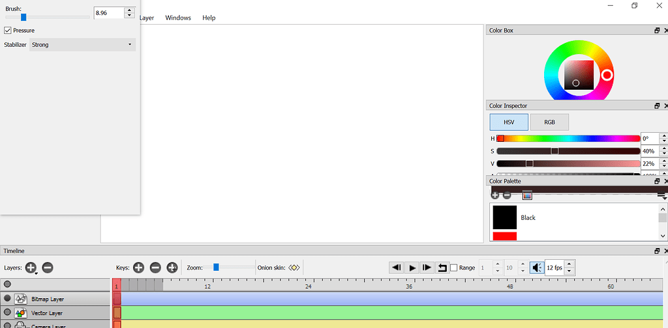Go to the previous frame
This screenshot has height=328, width=668.
[x=396, y=267]
